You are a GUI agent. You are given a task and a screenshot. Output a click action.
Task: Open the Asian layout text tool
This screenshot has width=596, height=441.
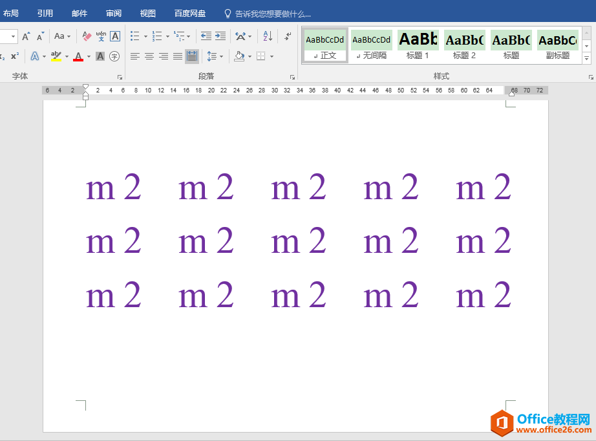click(x=240, y=36)
